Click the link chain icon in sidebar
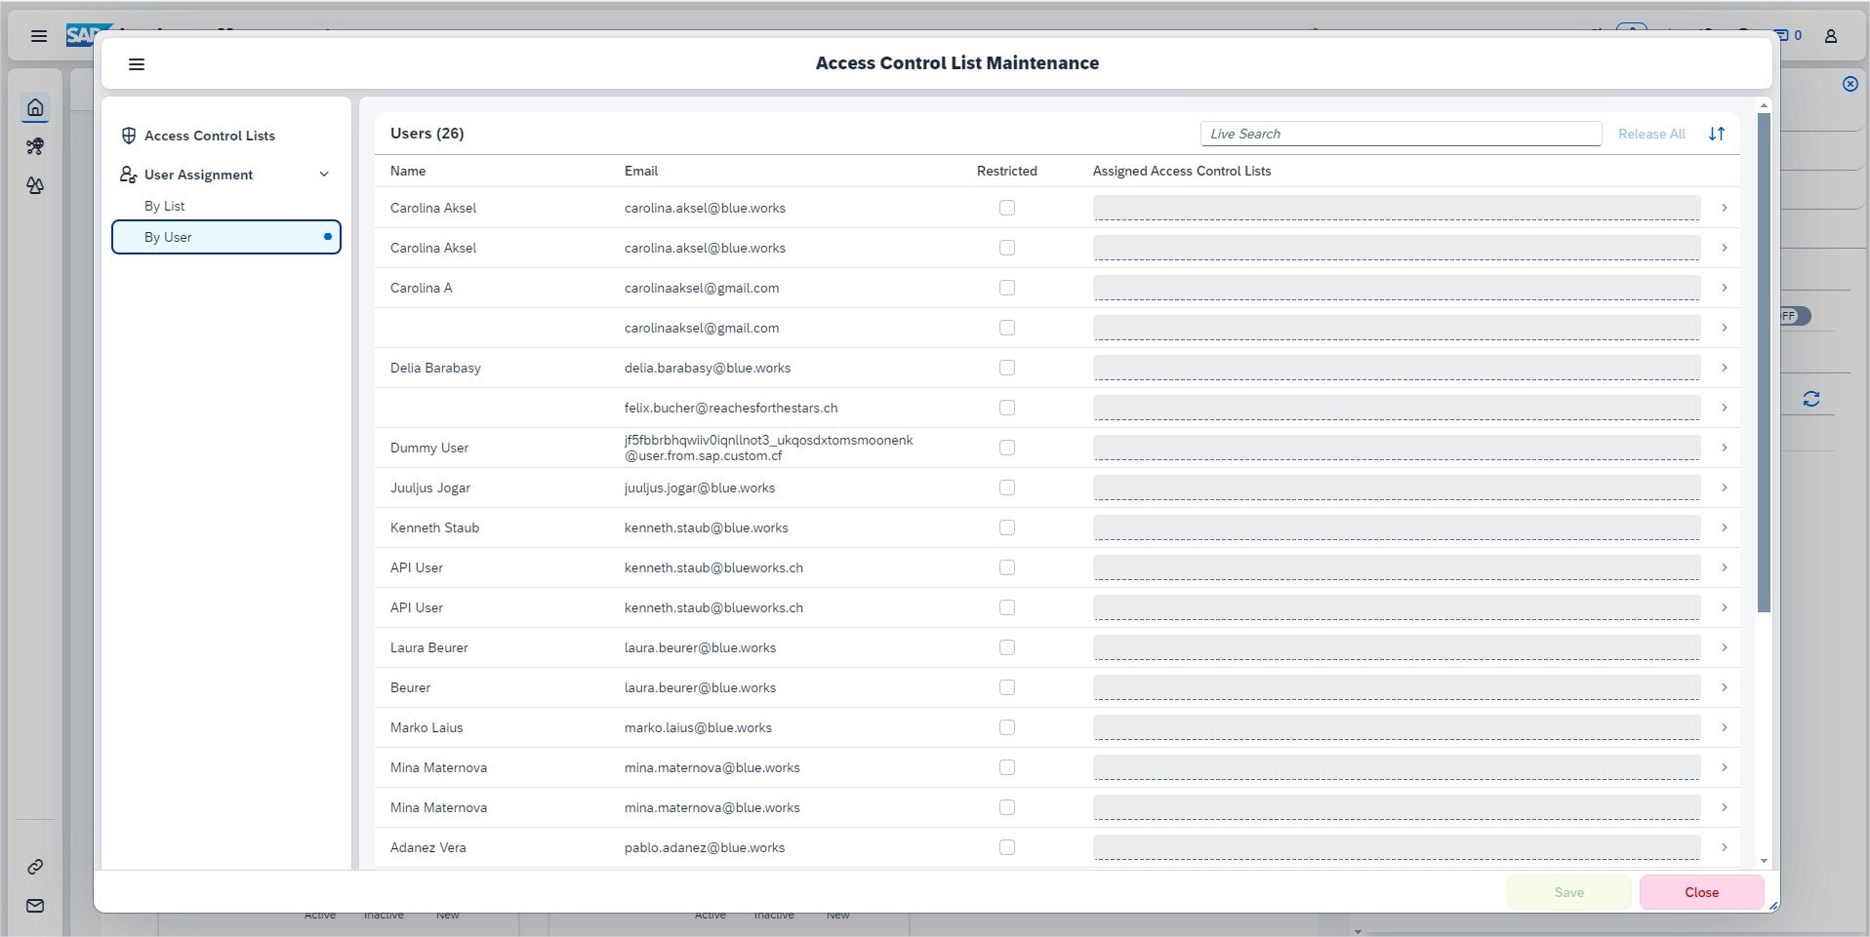1870x937 pixels. [35, 867]
